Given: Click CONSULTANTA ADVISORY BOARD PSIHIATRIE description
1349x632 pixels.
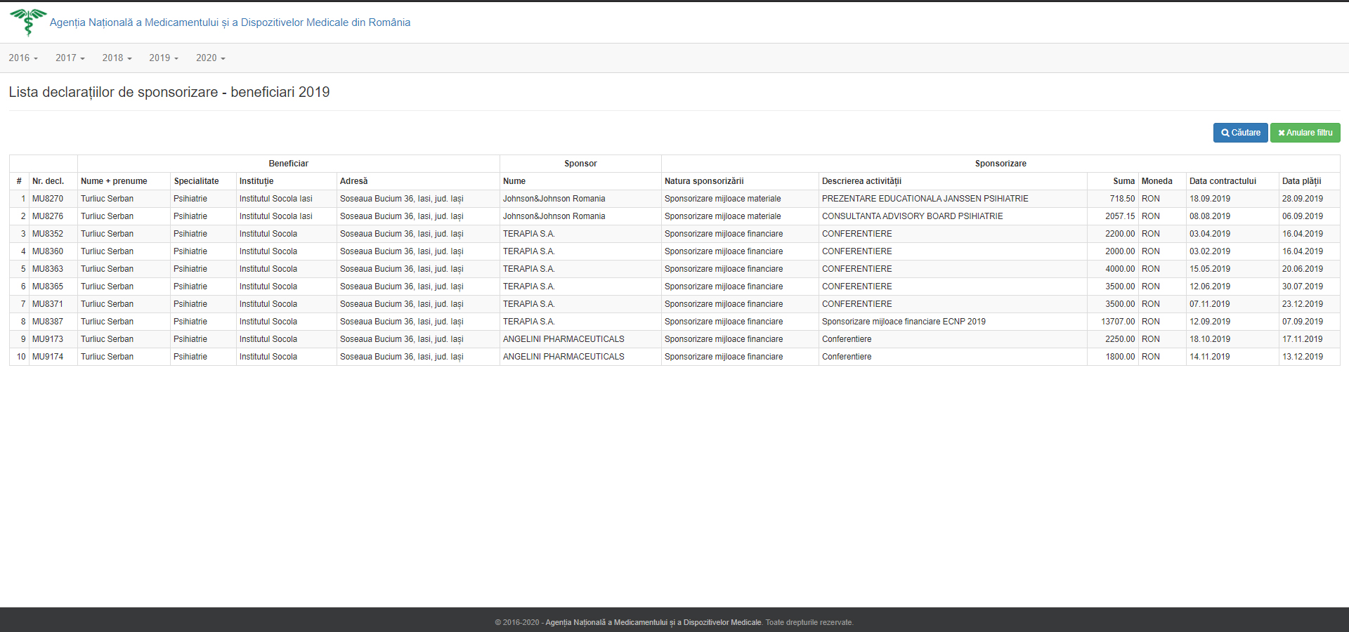Looking at the screenshot, I should point(913,216).
